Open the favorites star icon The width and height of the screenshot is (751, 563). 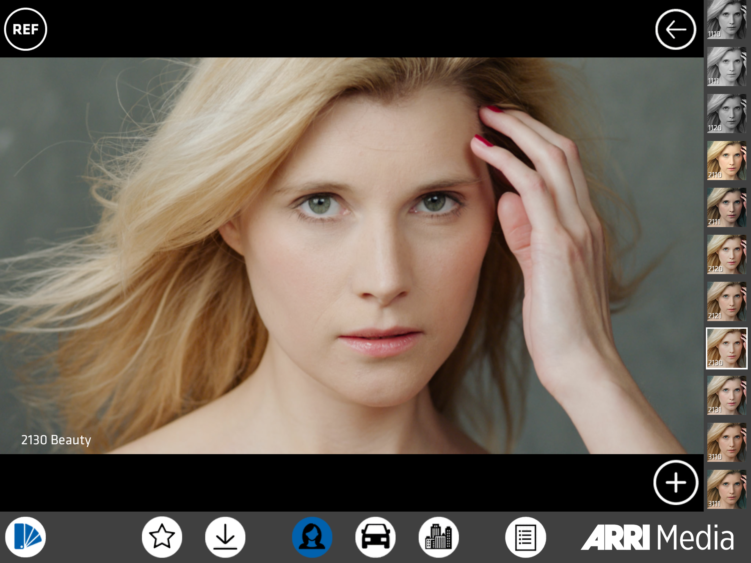[162, 537]
